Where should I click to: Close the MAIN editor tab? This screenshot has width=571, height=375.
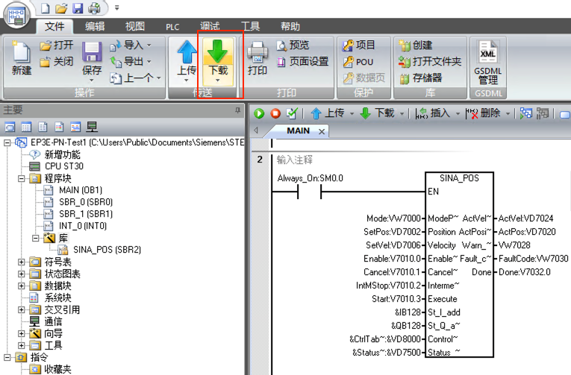(x=322, y=131)
